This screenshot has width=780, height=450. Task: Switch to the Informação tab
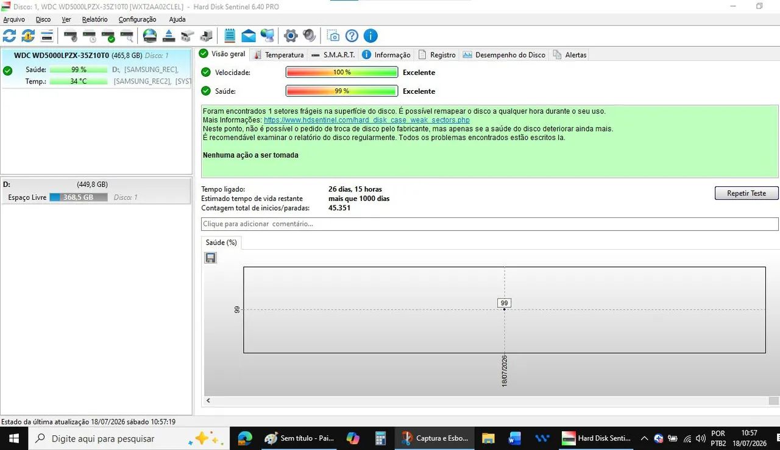[x=386, y=55]
